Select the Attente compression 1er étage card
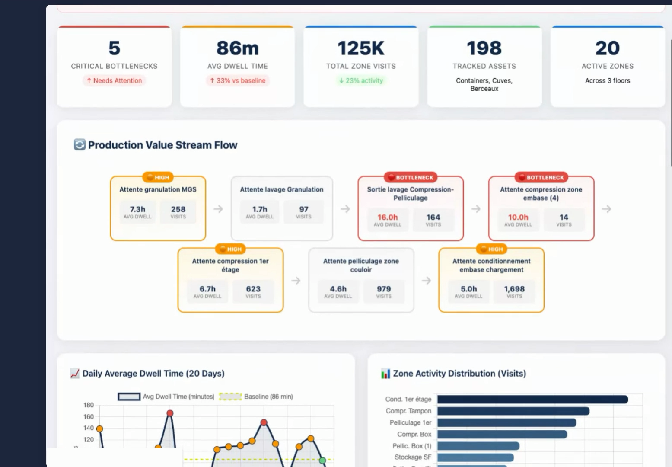672x467 pixels. tap(230, 280)
